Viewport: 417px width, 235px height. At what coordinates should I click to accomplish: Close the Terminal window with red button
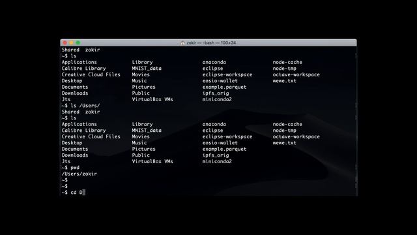tap(65, 42)
